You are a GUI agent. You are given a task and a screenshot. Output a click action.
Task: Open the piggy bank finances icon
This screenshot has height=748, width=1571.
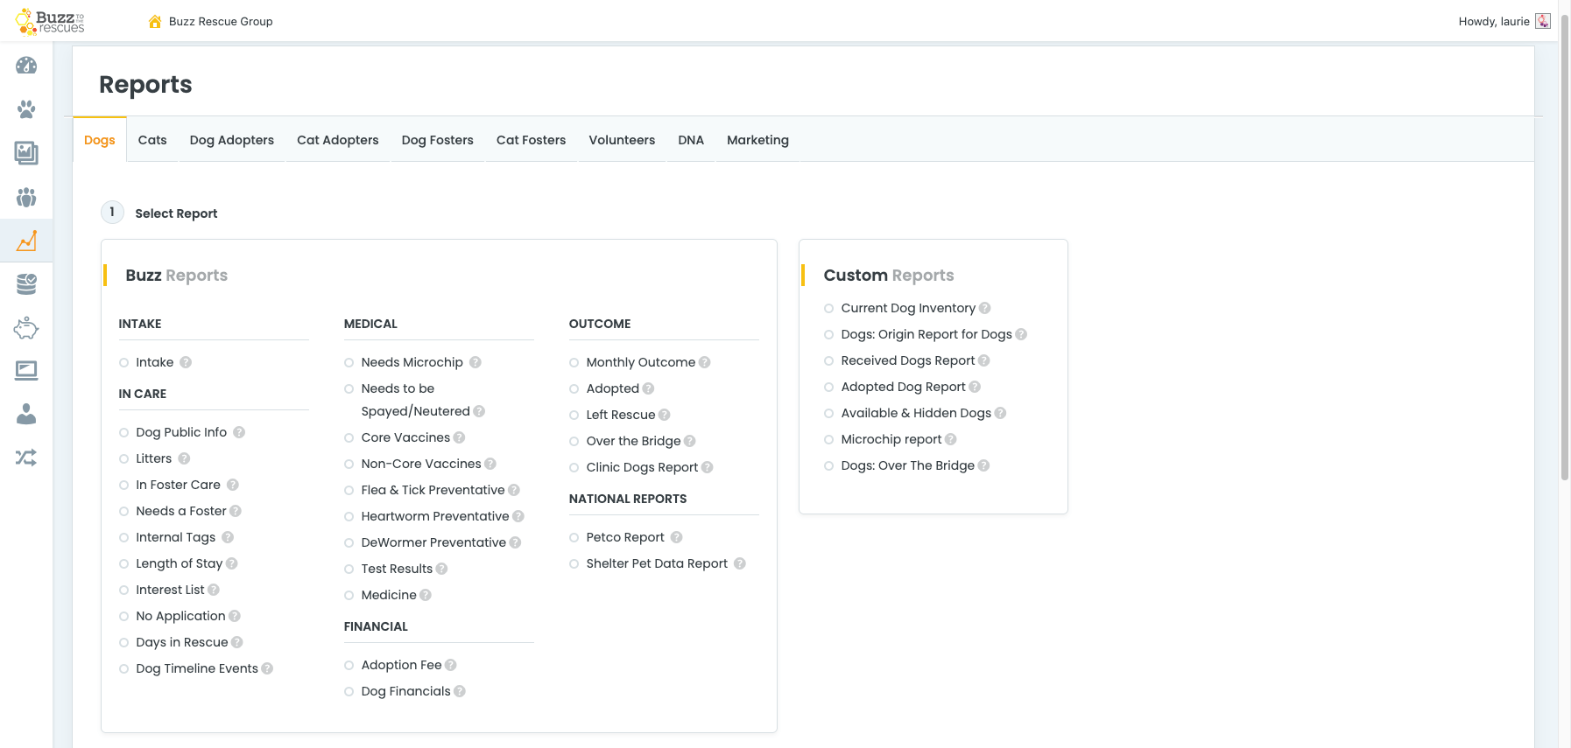pyautogui.click(x=26, y=328)
